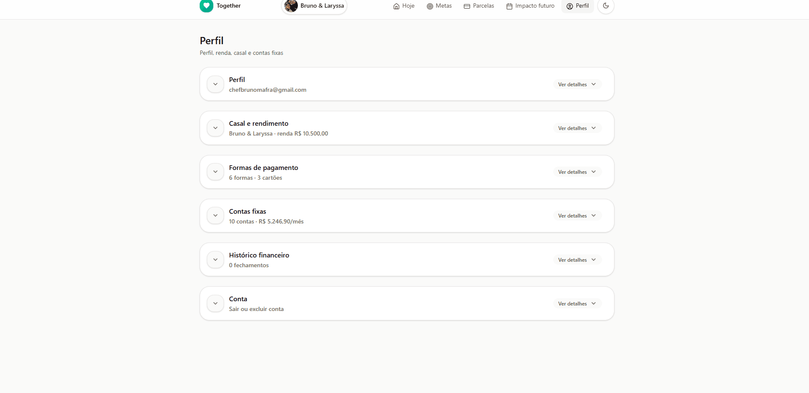This screenshot has height=393, width=809.
Task: Expand Contas fixas left chevron
Action: point(215,215)
